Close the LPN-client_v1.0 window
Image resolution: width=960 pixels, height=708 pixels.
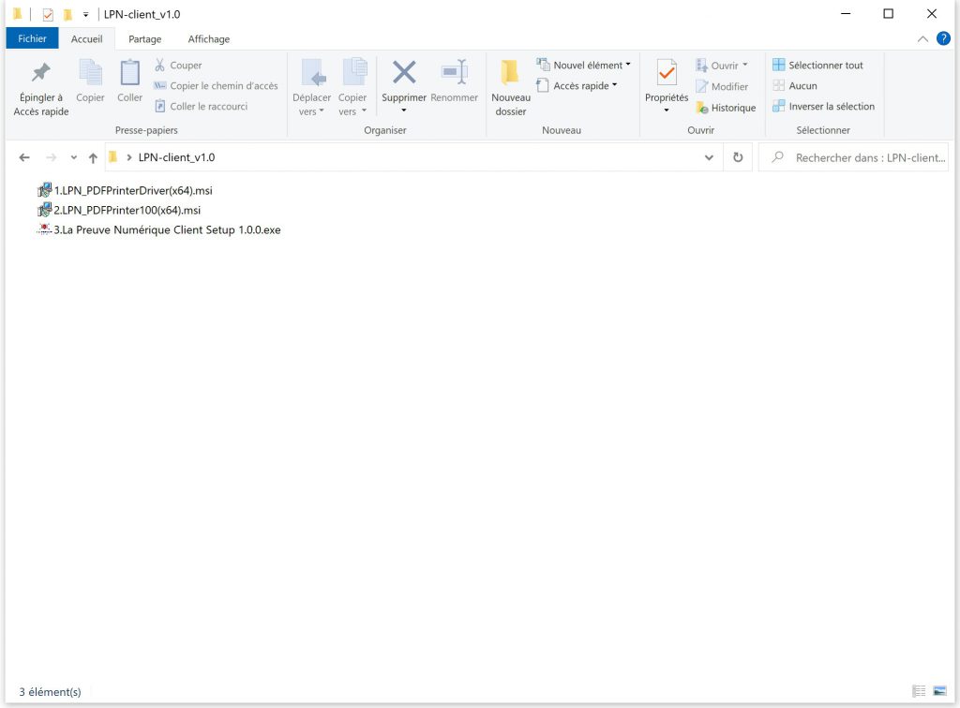tap(932, 13)
